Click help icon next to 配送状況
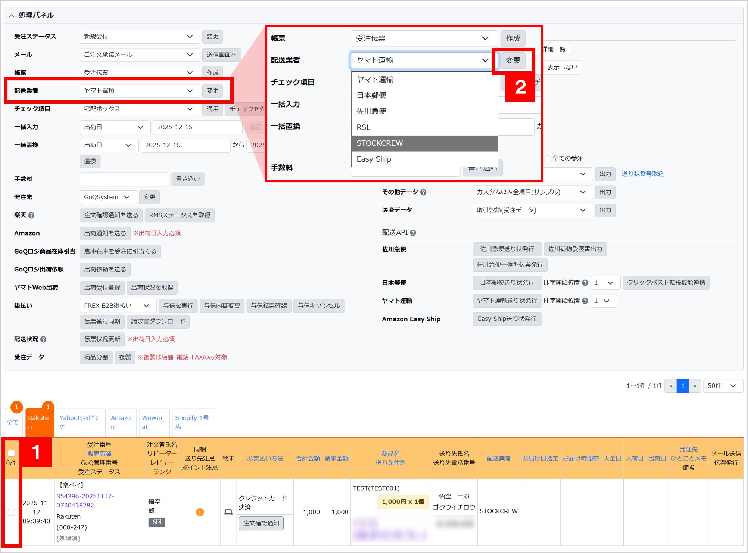Screen dimensions: 748x553 pyautogui.click(x=43, y=339)
